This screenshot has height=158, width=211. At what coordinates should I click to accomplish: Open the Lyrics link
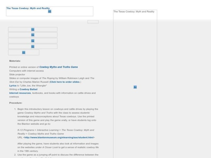(x=13, y=86)
